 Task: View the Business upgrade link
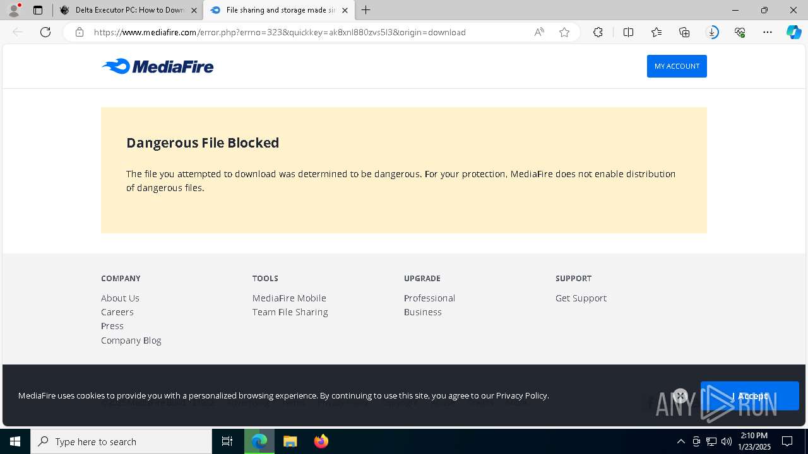pos(423,312)
